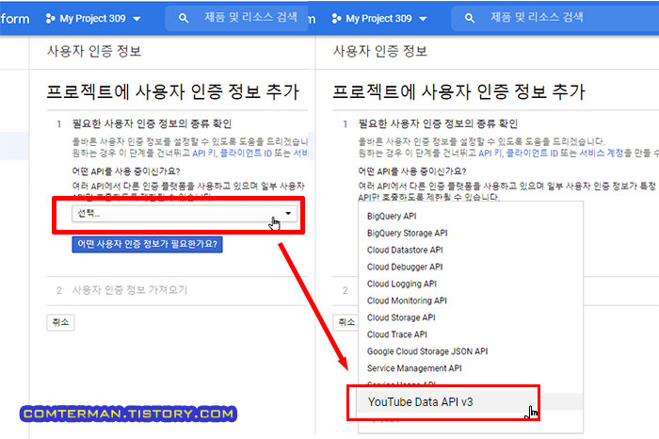
Task: Select YouTube Data API v3 option
Action: click(471, 402)
